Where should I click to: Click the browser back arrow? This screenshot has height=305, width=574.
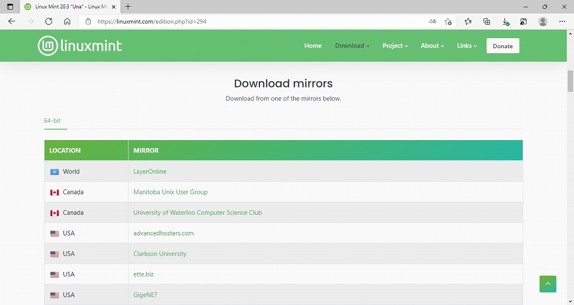point(12,21)
